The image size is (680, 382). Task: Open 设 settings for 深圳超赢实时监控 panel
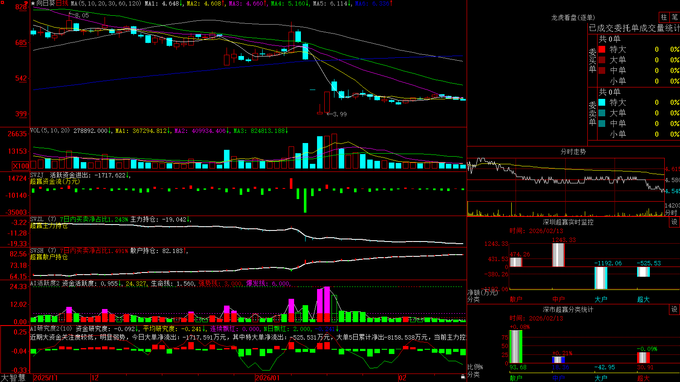point(674,222)
